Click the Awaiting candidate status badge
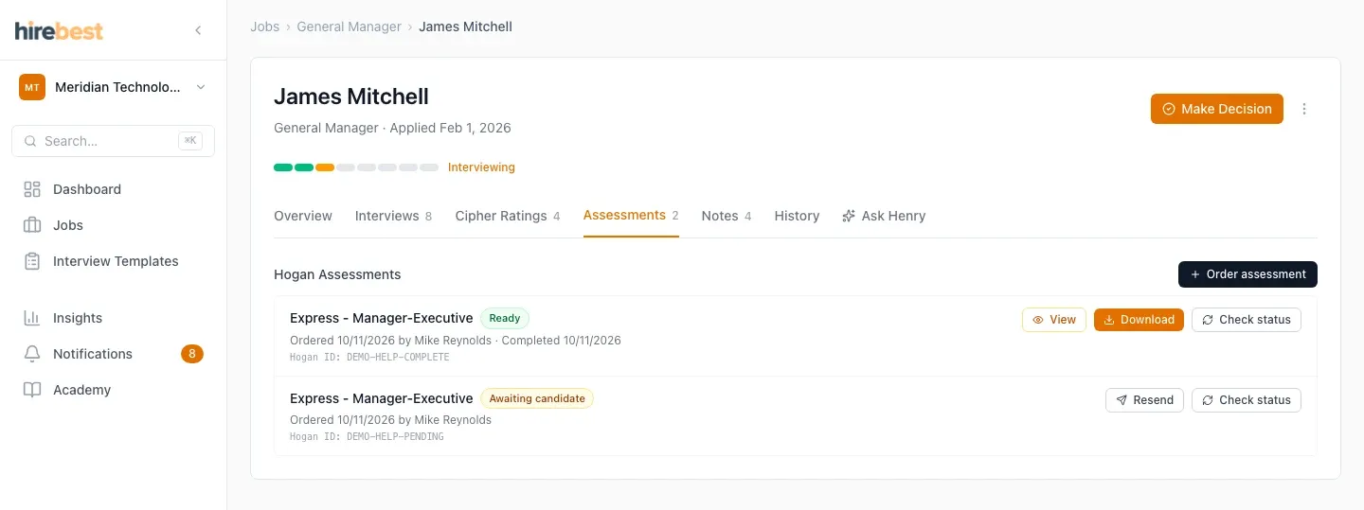 537,398
